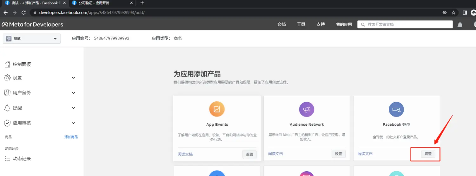476x176 pixels.
Task: Click the lock icon in address bar
Action: tap(35, 13)
